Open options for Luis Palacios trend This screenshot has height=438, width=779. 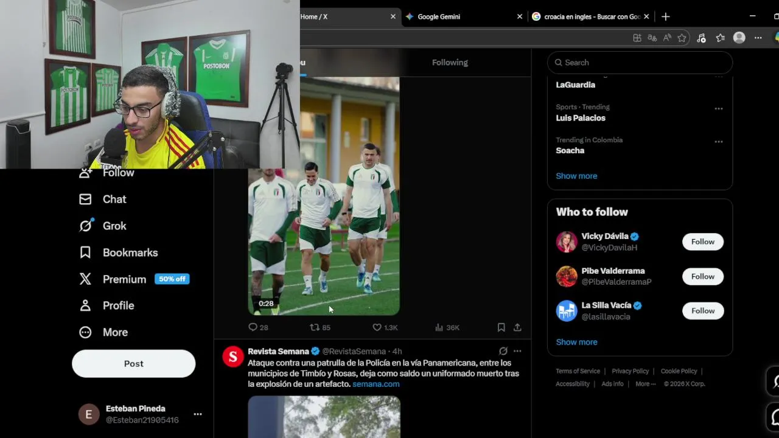719,109
